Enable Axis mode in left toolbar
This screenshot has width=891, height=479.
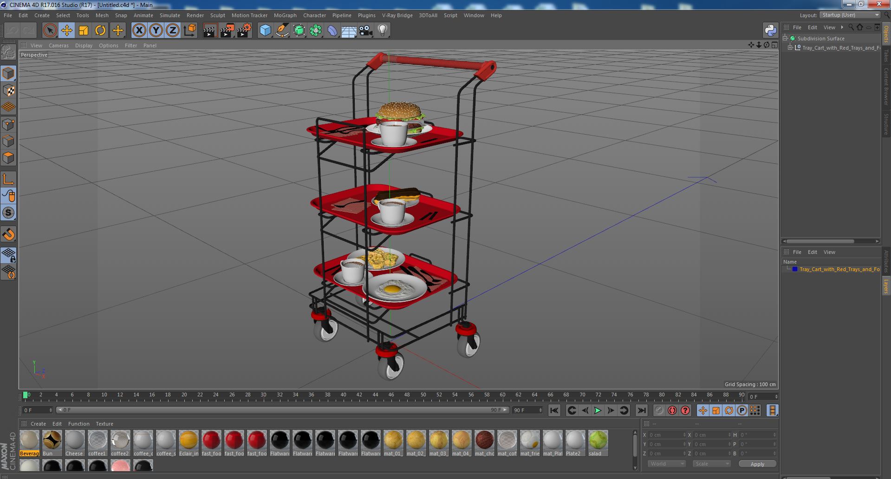pyautogui.click(x=8, y=179)
